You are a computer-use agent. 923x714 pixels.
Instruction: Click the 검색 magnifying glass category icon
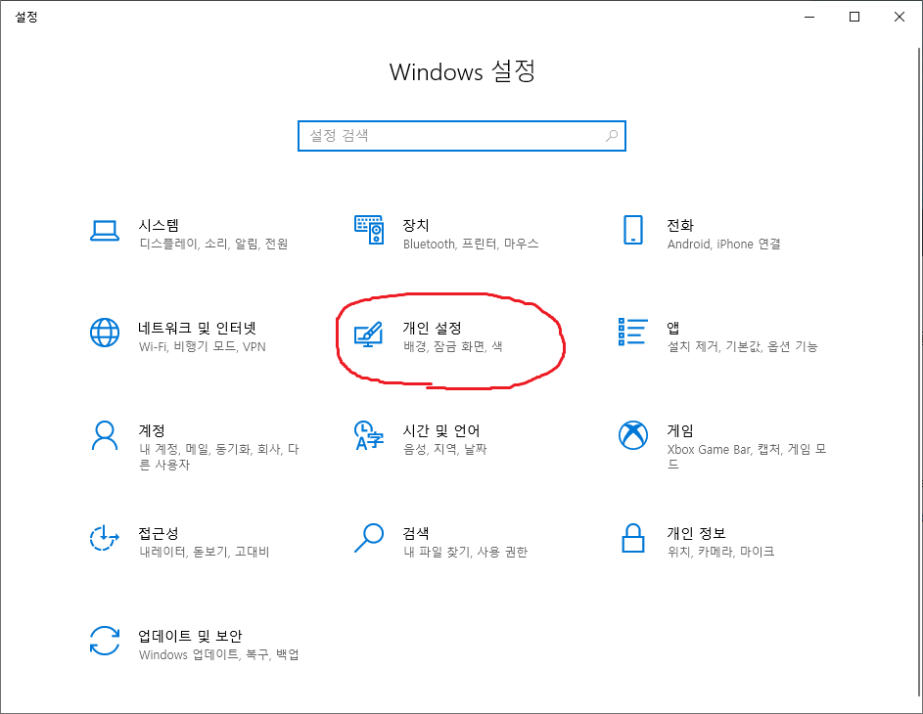[369, 538]
